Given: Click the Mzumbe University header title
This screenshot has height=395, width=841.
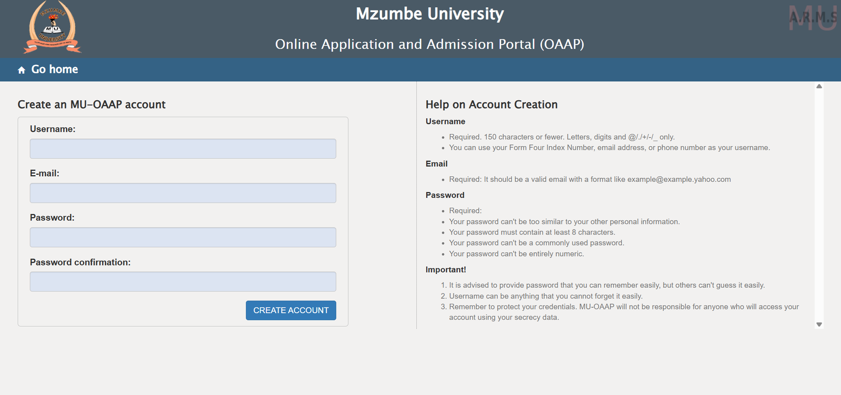Looking at the screenshot, I should coord(429,14).
